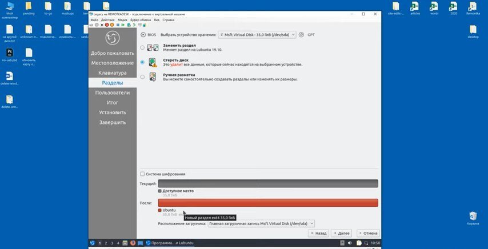Click the red Shut Down toolbar icon
Screen dimensions: 488x249
(x=107, y=25)
